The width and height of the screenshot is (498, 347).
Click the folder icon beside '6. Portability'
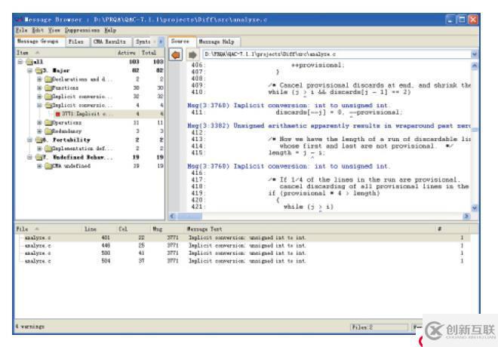pos(39,140)
